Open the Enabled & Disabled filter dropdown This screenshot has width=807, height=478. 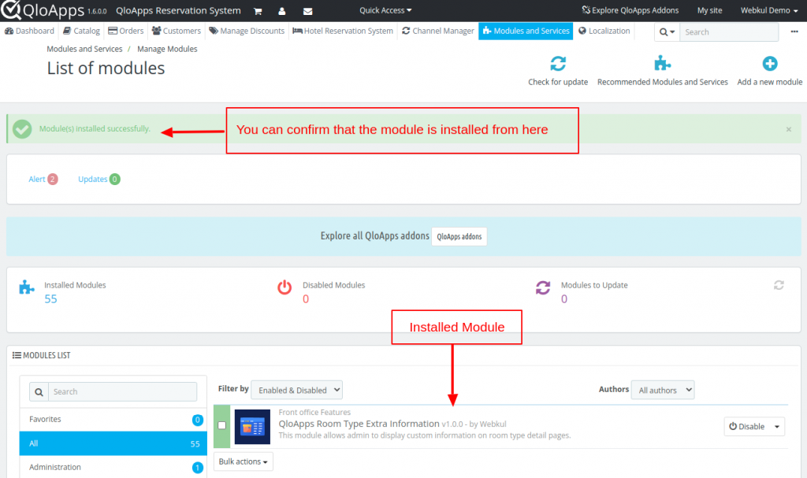[x=297, y=390]
